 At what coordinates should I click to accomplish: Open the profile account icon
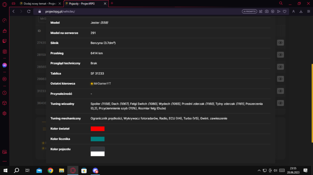(294, 12)
